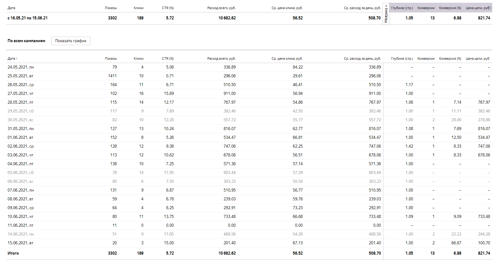
Task: Select the date cell 06.06.2021, вс
Action: 20,181
